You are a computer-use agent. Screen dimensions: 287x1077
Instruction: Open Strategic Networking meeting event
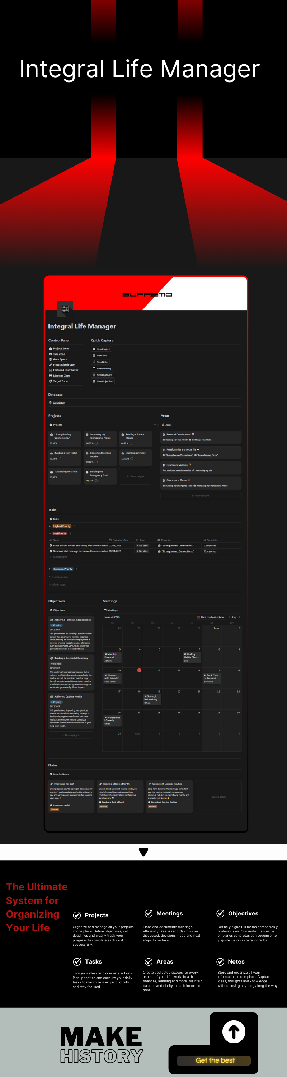[x=152, y=699]
